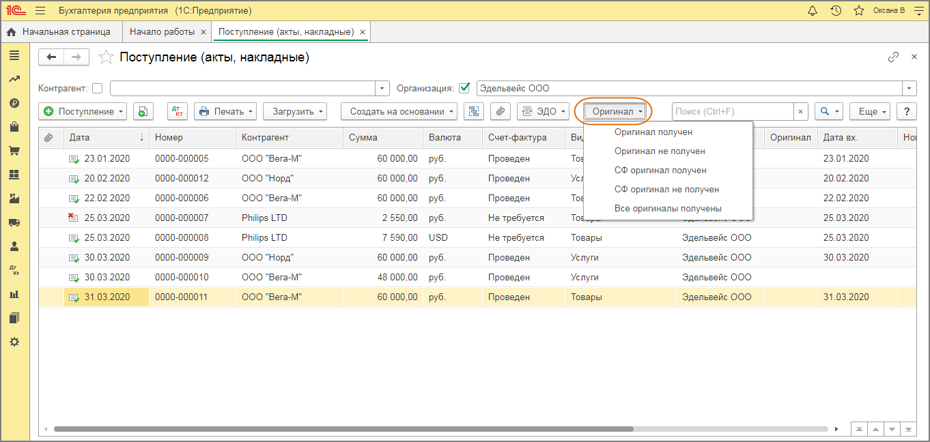This screenshot has height=442, width=930.
Task: Open notifications bell icon
Action: click(x=813, y=11)
